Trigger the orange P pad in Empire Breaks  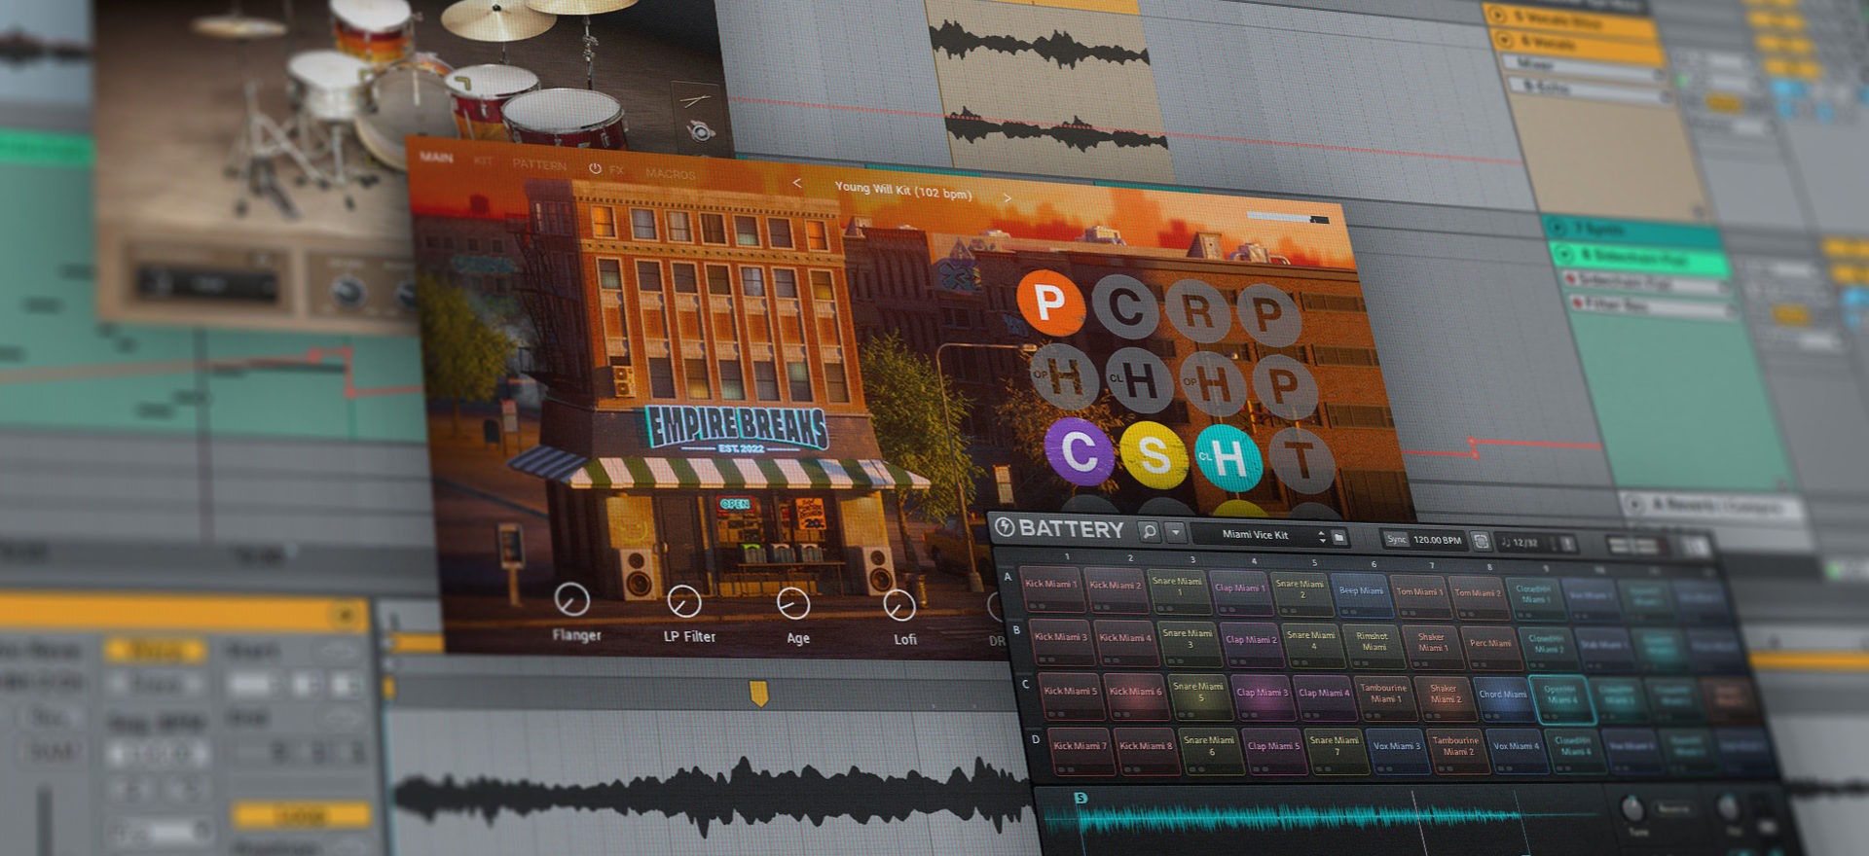click(x=1050, y=303)
